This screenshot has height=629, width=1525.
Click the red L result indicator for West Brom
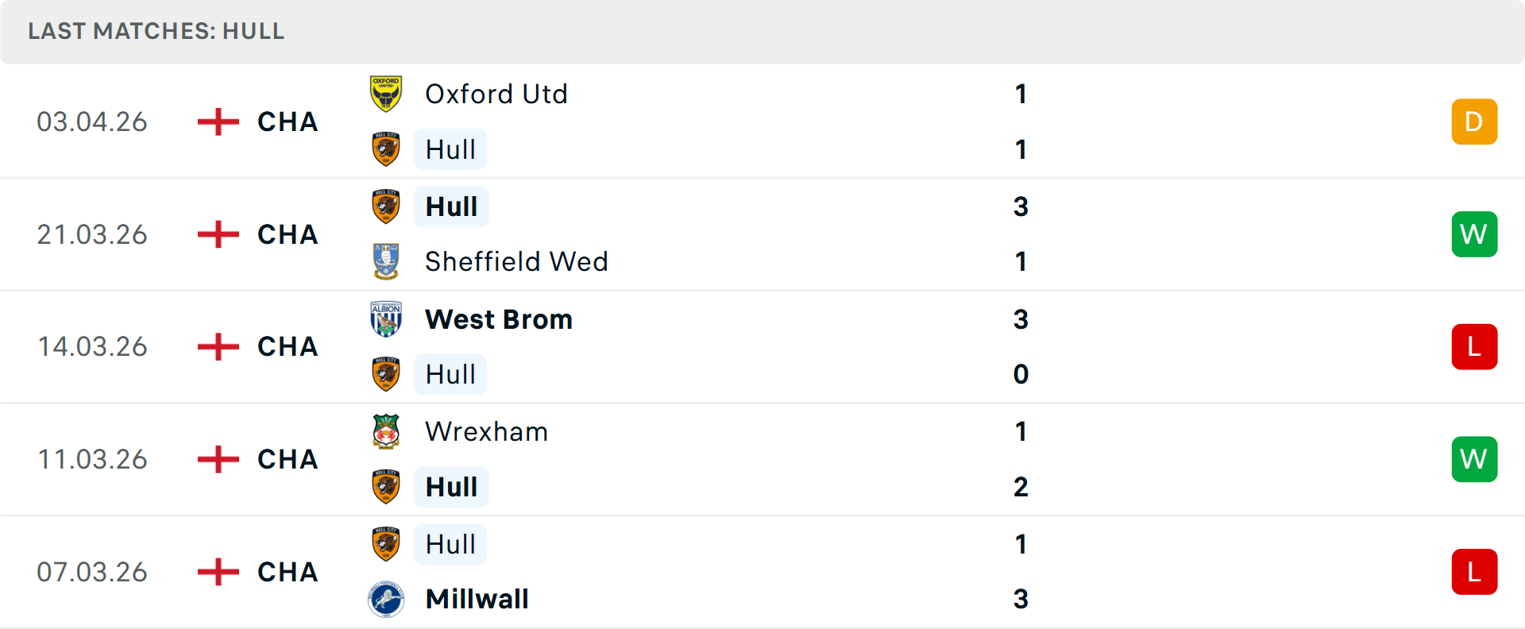(x=1474, y=346)
